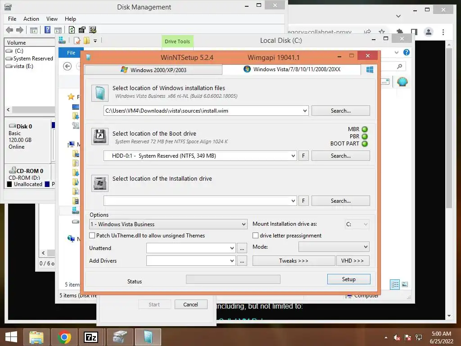The height and width of the screenshot is (346, 461).
Task: Open the Mode dropdown
Action: [x=334, y=246]
